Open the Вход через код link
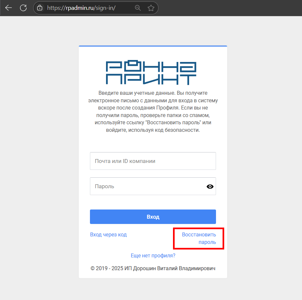This screenshot has width=302, height=300. pyautogui.click(x=108, y=234)
